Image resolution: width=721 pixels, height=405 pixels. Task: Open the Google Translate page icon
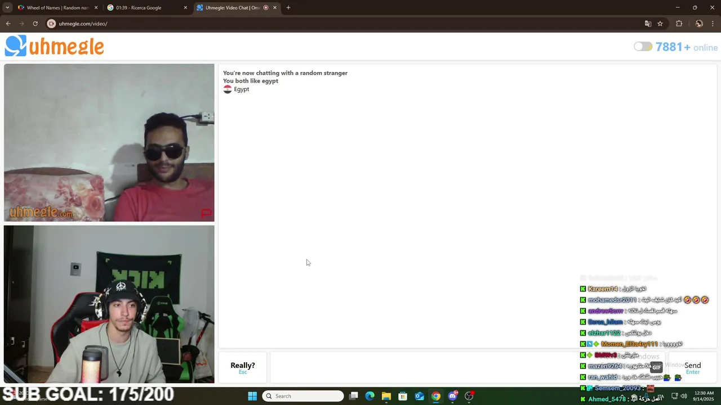[x=648, y=24]
